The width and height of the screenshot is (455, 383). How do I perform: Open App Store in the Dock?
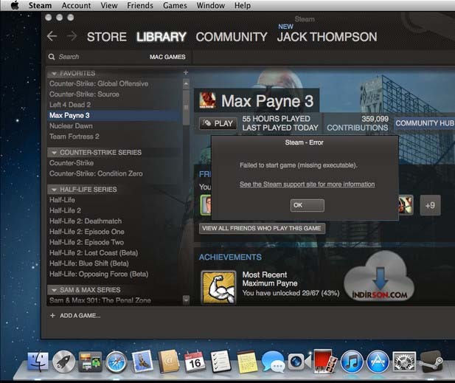pyautogui.click(x=378, y=362)
